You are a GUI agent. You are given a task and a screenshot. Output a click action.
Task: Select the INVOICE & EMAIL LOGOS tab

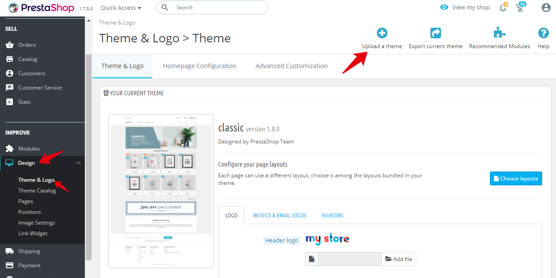(x=280, y=215)
